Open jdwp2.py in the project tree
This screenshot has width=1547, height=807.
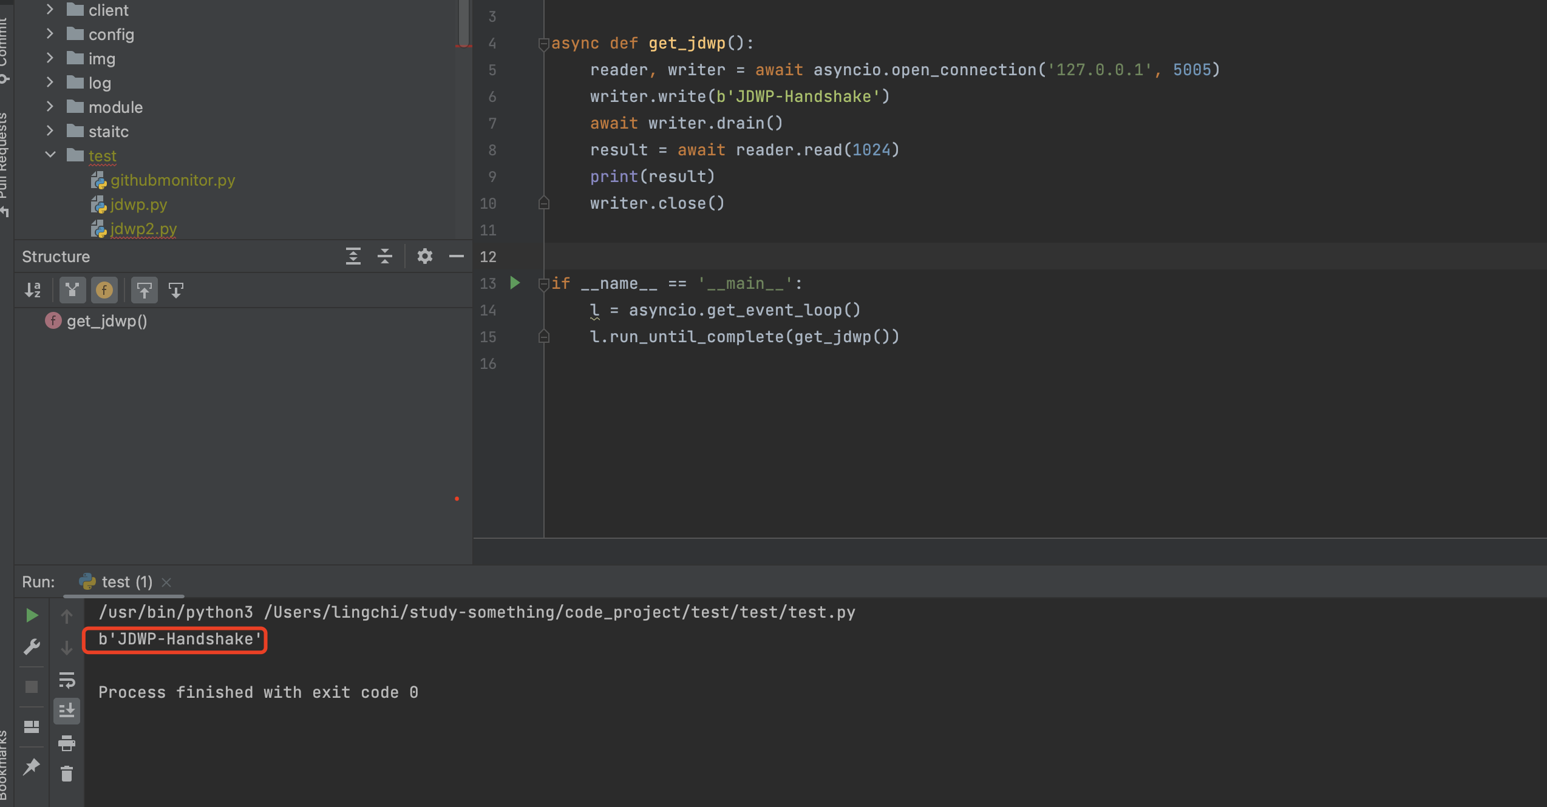pyautogui.click(x=143, y=229)
